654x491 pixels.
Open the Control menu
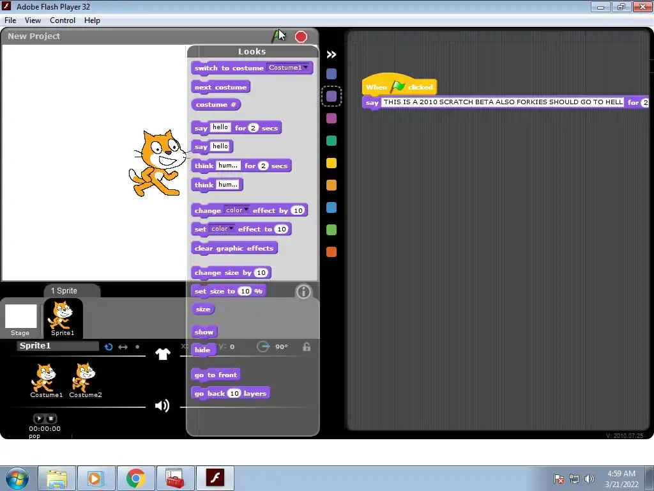pos(63,20)
